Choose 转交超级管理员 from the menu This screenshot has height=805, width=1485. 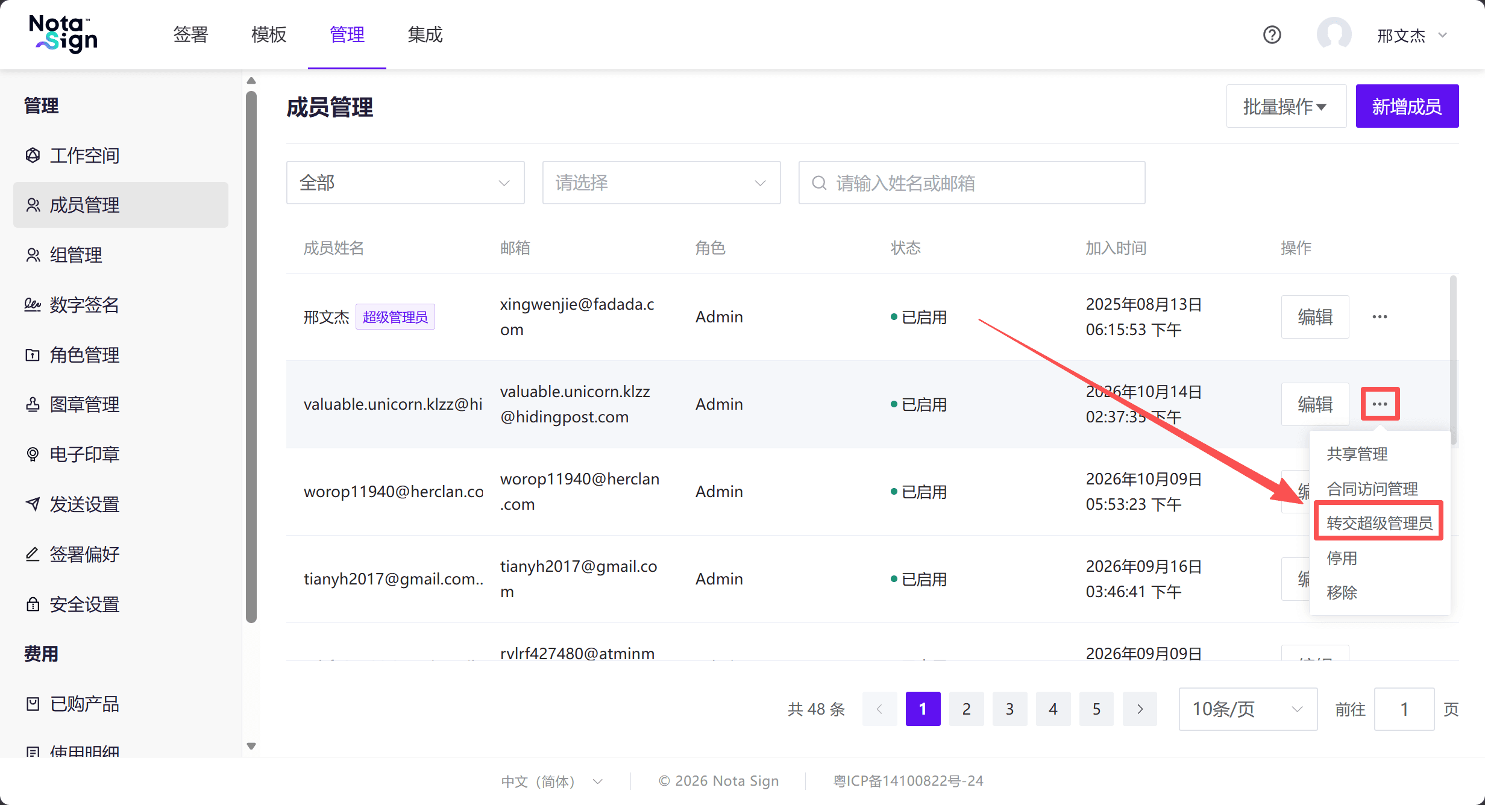tap(1380, 522)
